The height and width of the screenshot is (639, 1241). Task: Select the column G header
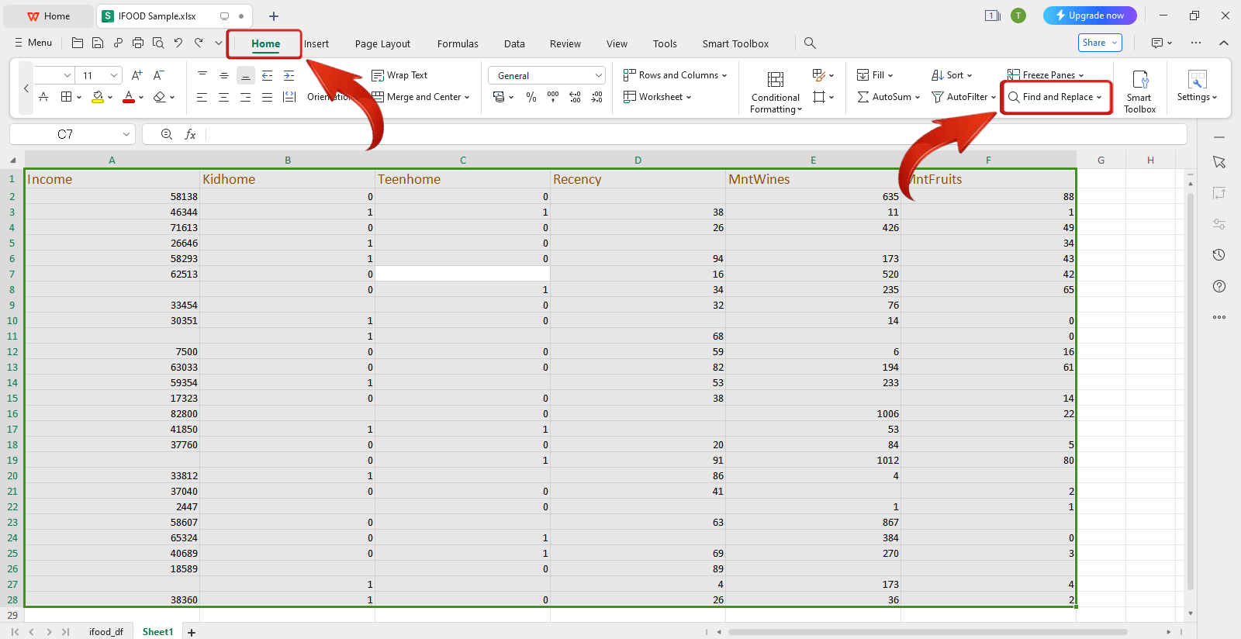1101,161
